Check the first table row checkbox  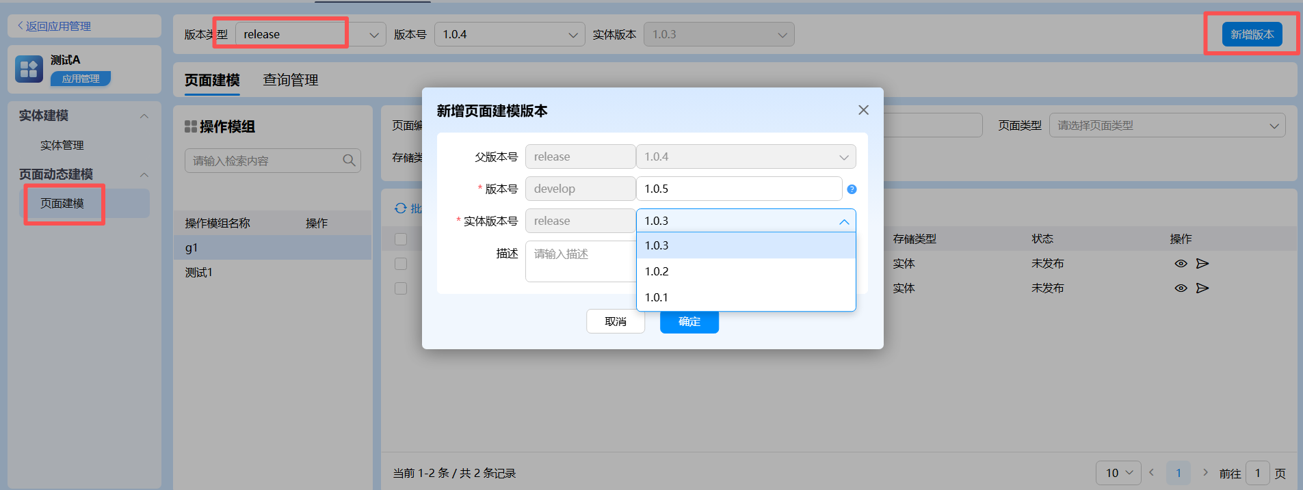[x=401, y=264]
